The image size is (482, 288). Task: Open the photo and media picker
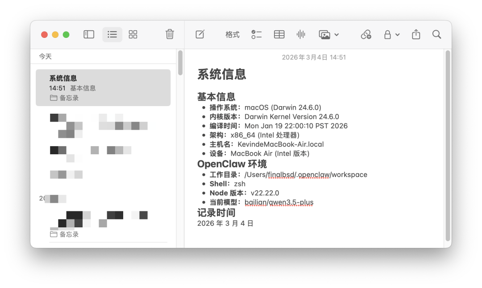tap(324, 34)
